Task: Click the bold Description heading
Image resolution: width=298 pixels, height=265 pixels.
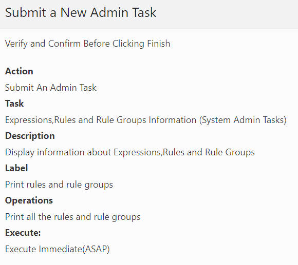Action: [x=30, y=136]
